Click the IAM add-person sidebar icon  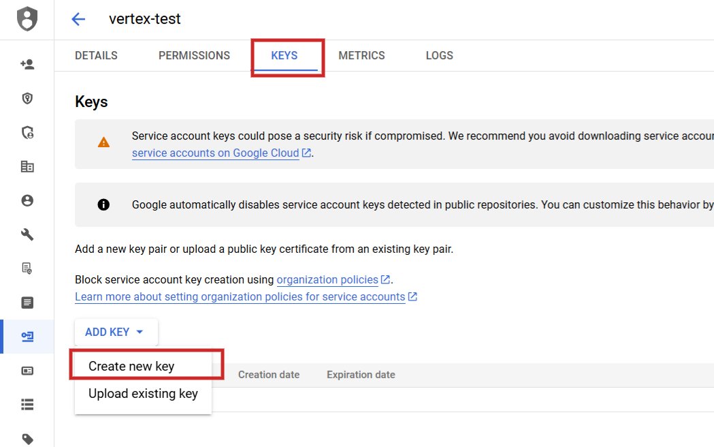coord(27,65)
